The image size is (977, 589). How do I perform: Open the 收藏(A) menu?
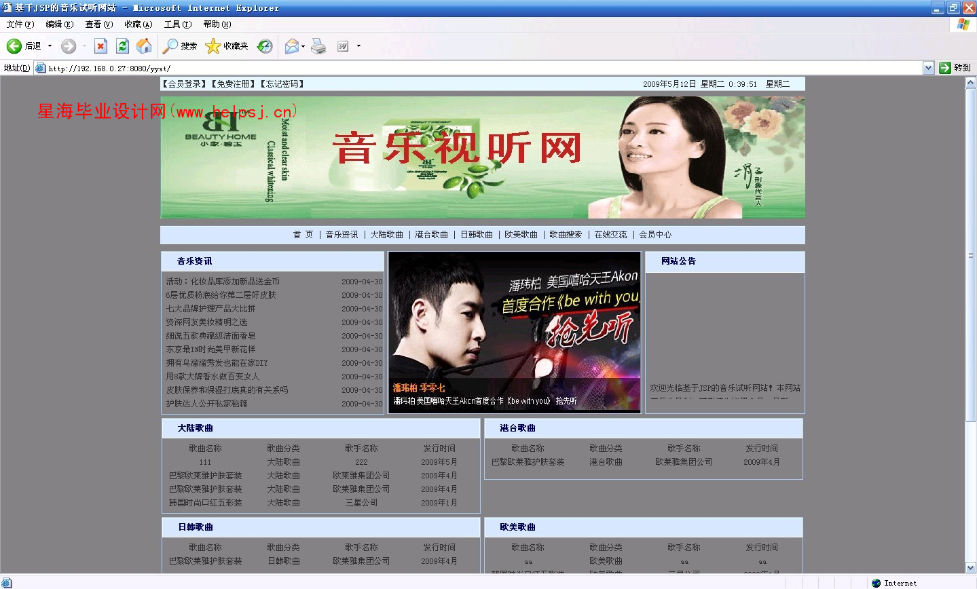[x=139, y=24]
